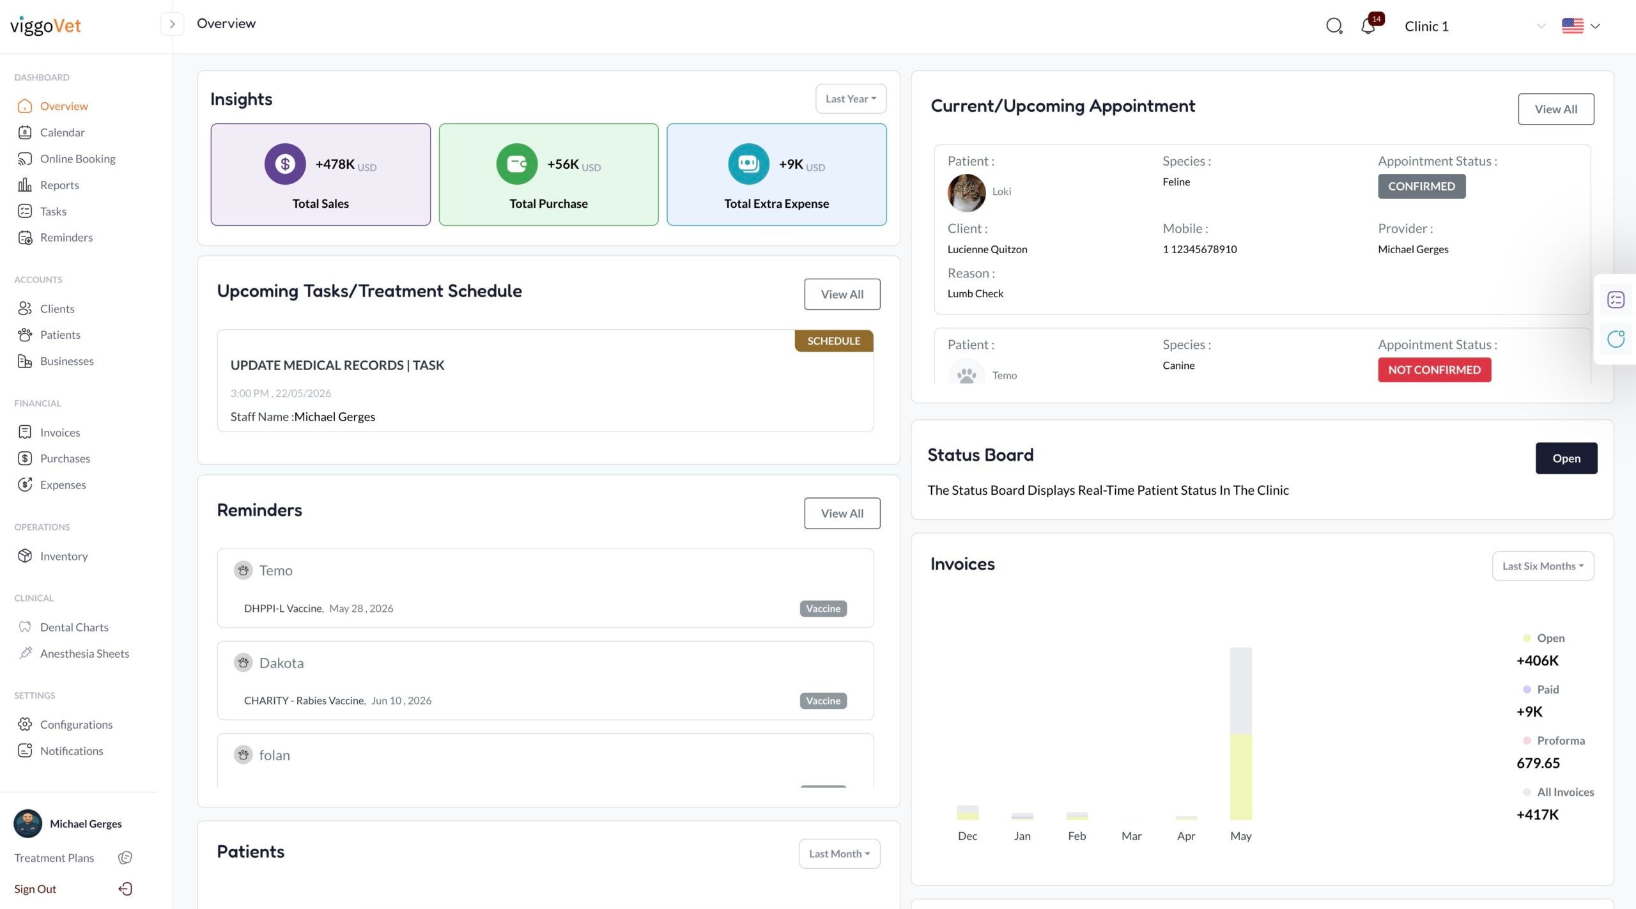The width and height of the screenshot is (1636, 909).
Task: Click the viggoVet logo
Action: (x=45, y=26)
